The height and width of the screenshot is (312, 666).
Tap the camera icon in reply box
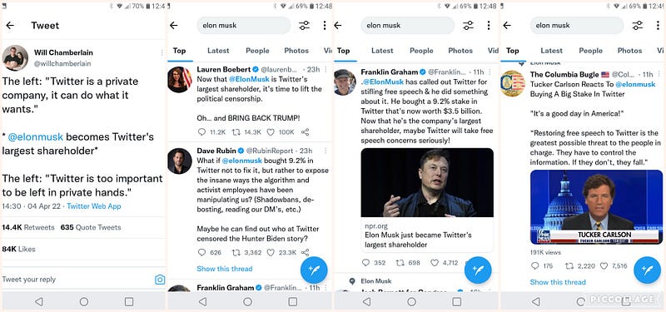click(160, 280)
